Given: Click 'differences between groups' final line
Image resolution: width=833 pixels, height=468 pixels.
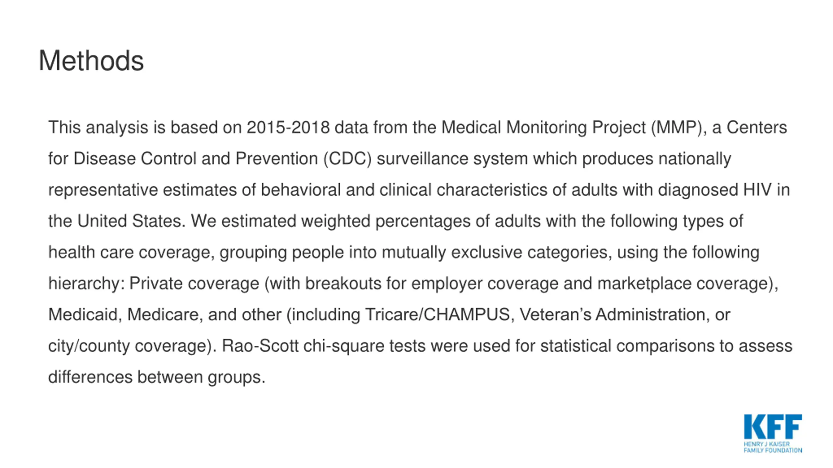Looking at the screenshot, I should (157, 377).
